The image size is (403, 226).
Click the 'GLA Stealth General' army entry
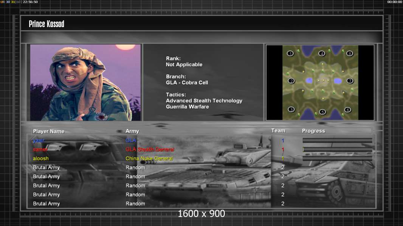click(150, 150)
